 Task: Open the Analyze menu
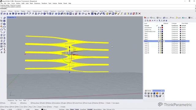(x=55, y=3)
